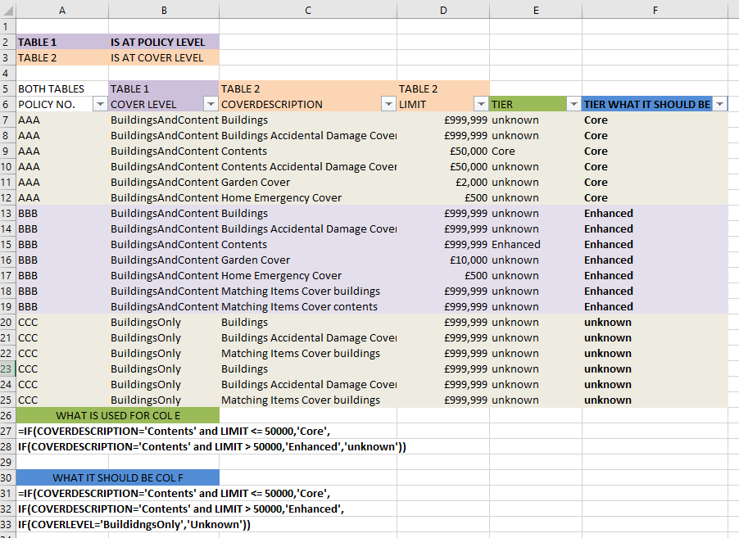This screenshot has height=538, width=739.
Task: Select row 6 header number
Action: coord(7,105)
